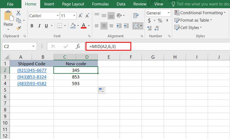Image resolution: width=230 pixels, height=139 pixels.
Task: Cancel formula entry with X
Action: (x=53, y=46)
